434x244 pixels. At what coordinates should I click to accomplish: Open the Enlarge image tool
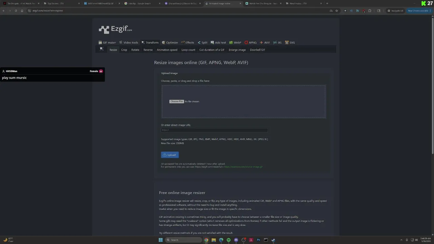pos(237,50)
